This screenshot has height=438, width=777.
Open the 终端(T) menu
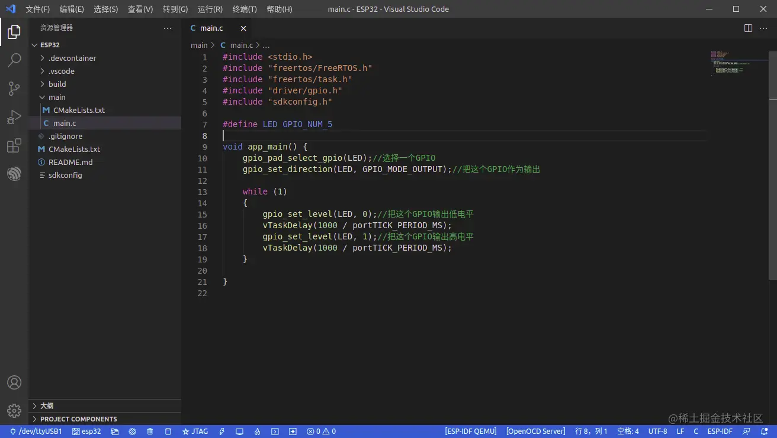[245, 9]
